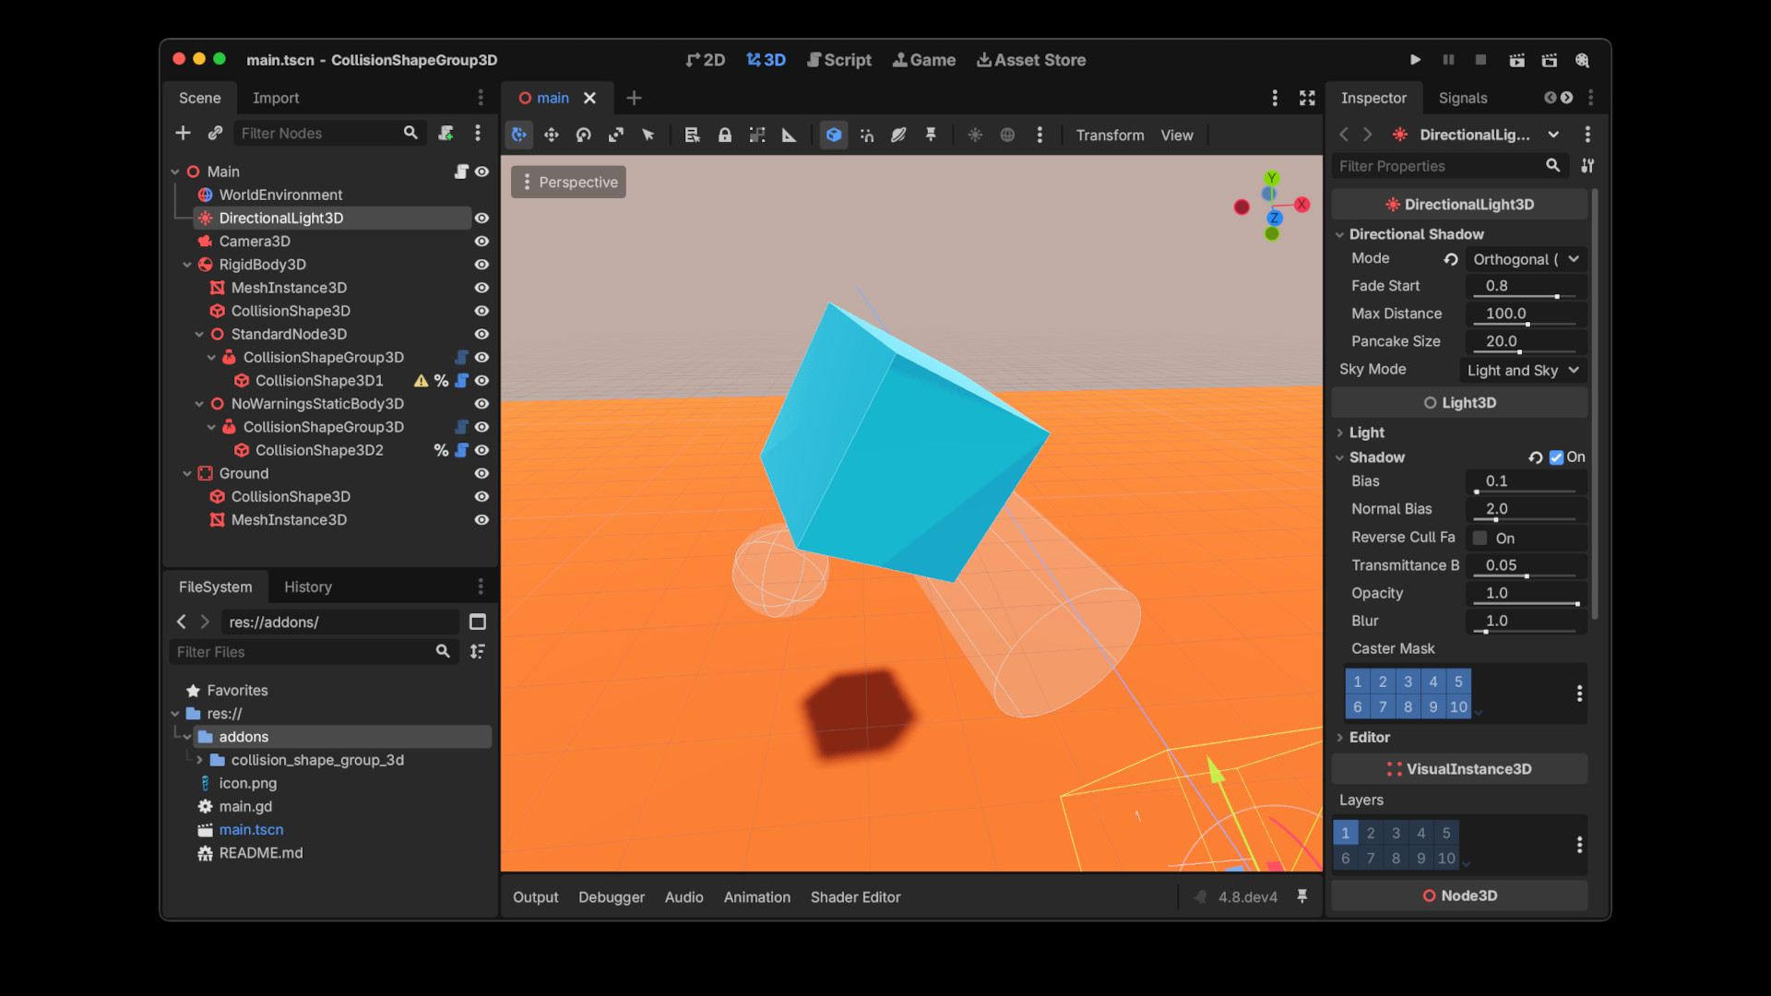Click the inspector property tools icon

1587,166
